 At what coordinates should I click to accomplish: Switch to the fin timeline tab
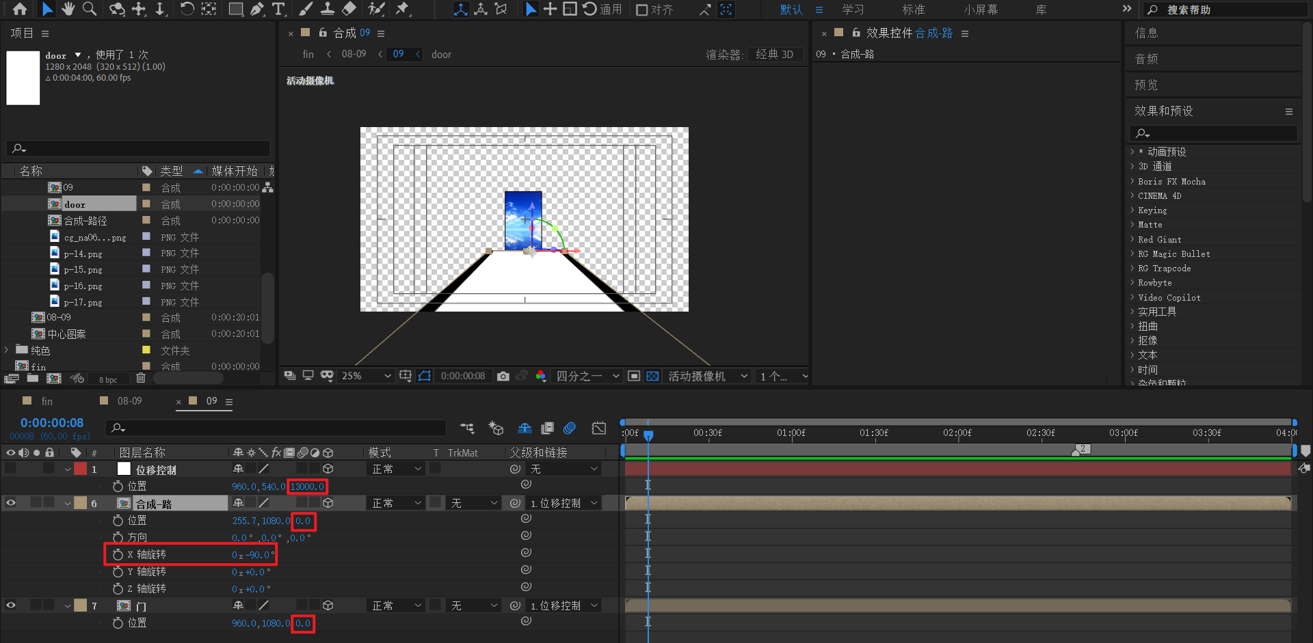pos(47,401)
